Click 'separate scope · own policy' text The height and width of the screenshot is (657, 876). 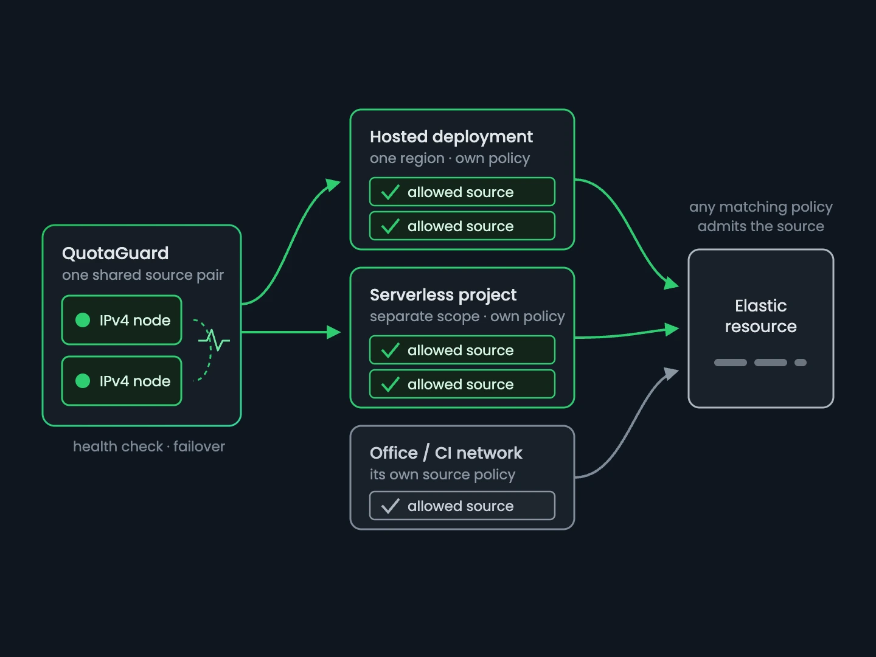(x=467, y=316)
